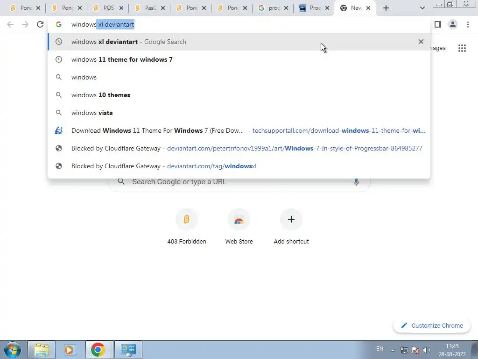Go forward with the forward arrow
The width and height of the screenshot is (478, 359).
click(x=25, y=24)
